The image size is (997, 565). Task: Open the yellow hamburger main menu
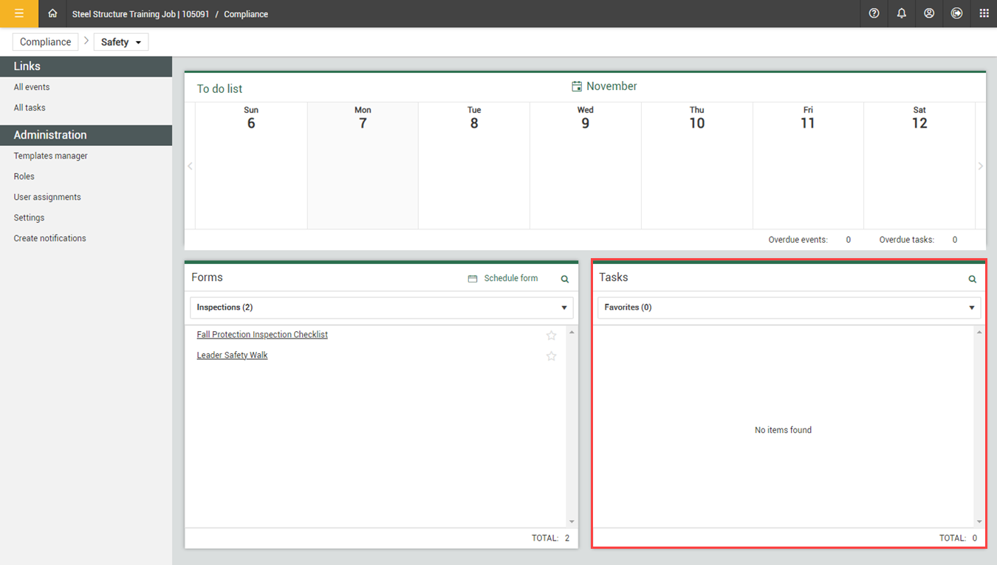[x=19, y=13]
